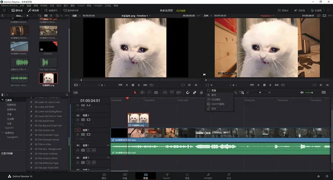Select 变换 in the overlay menu

(220, 90)
